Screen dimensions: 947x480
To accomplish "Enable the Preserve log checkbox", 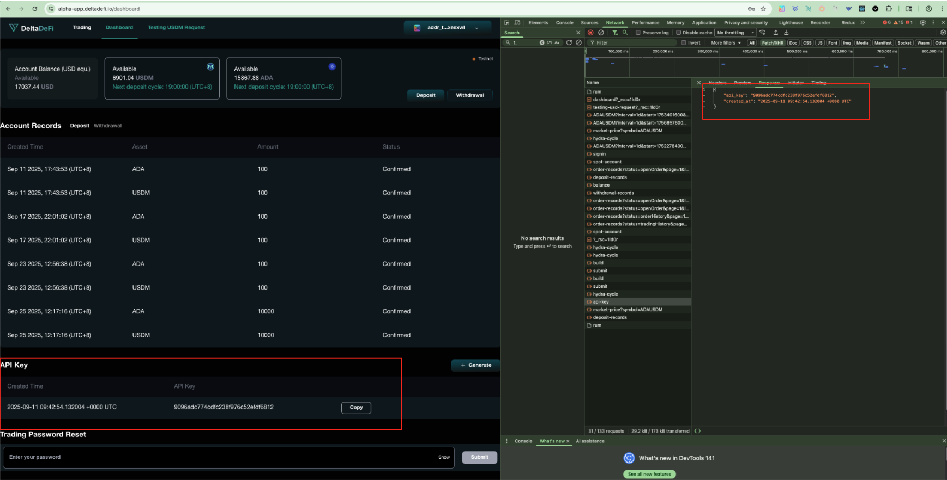I will tap(638, 33).
